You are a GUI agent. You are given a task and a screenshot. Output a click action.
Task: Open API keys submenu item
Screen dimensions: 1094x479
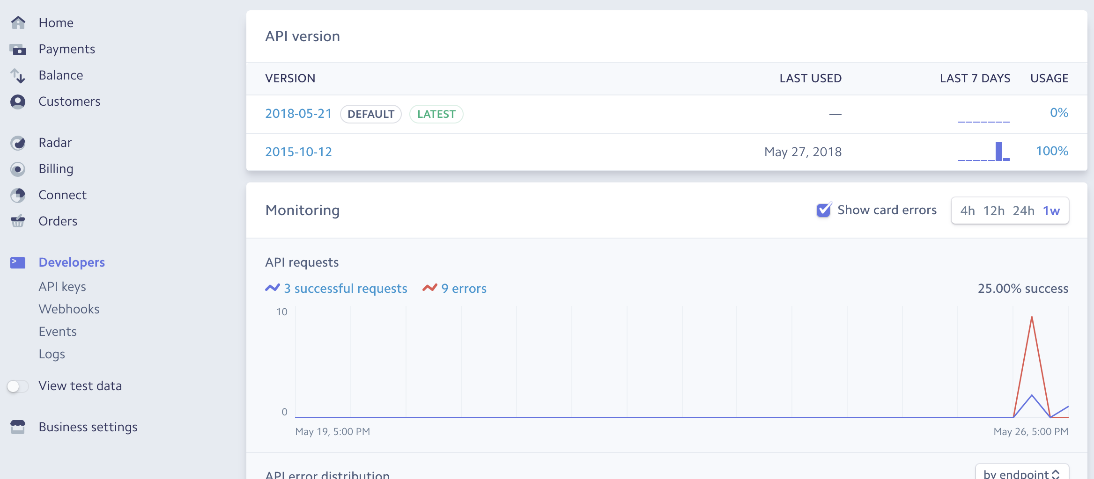(62, 286)
